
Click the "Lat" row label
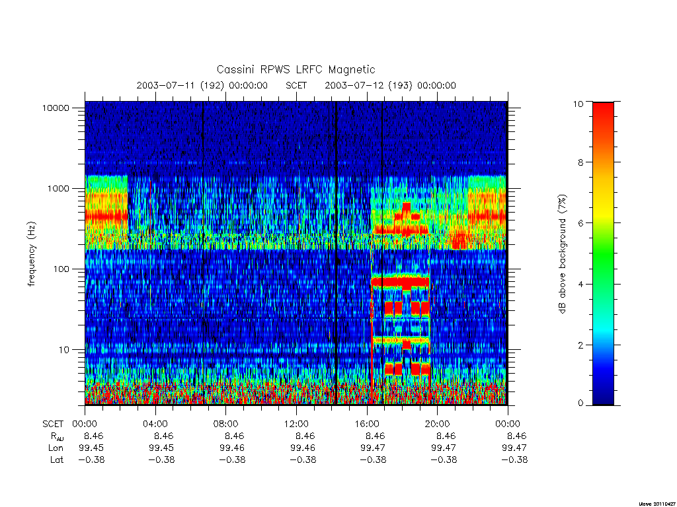point(57,460)
